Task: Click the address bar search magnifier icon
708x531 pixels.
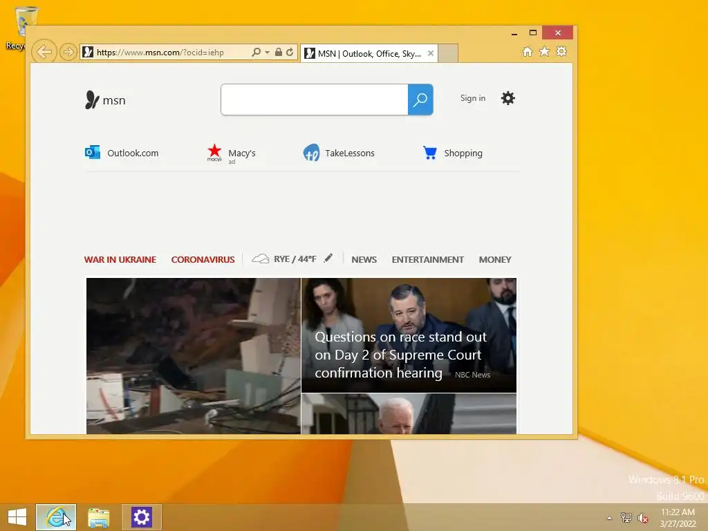Action: click(256, 52)
